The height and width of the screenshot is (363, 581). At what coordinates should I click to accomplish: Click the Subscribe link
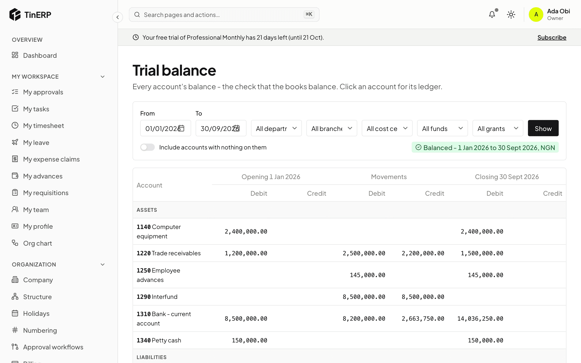tap(552, 38)
